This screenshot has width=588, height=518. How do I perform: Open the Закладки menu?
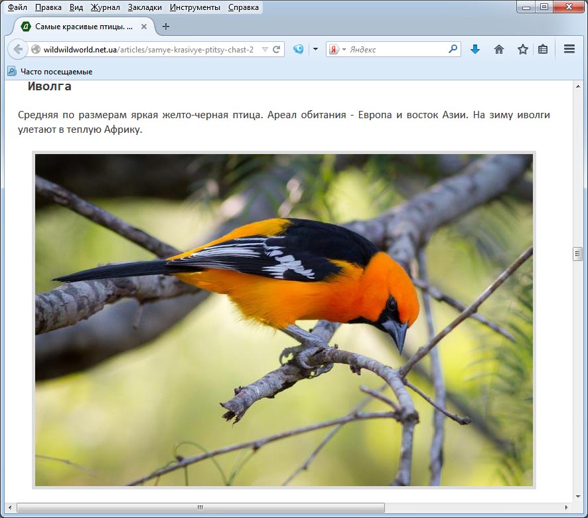pyautogui.click(x=145, y=7)
